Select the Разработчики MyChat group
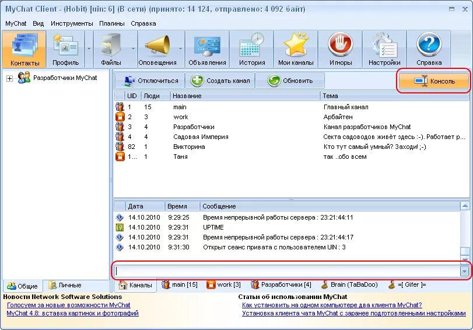 65,78
